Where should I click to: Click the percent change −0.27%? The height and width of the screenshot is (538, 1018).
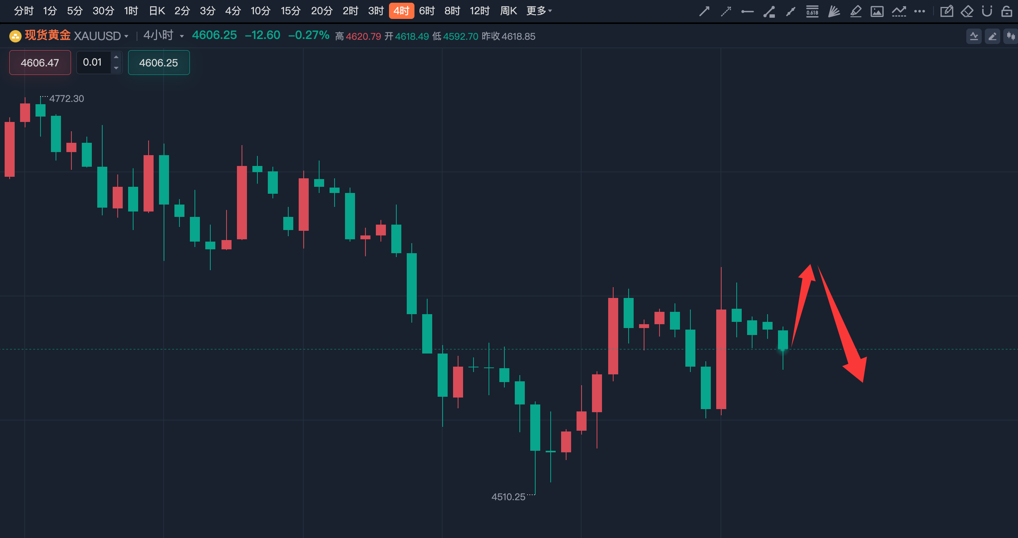[x=309, y=35]
